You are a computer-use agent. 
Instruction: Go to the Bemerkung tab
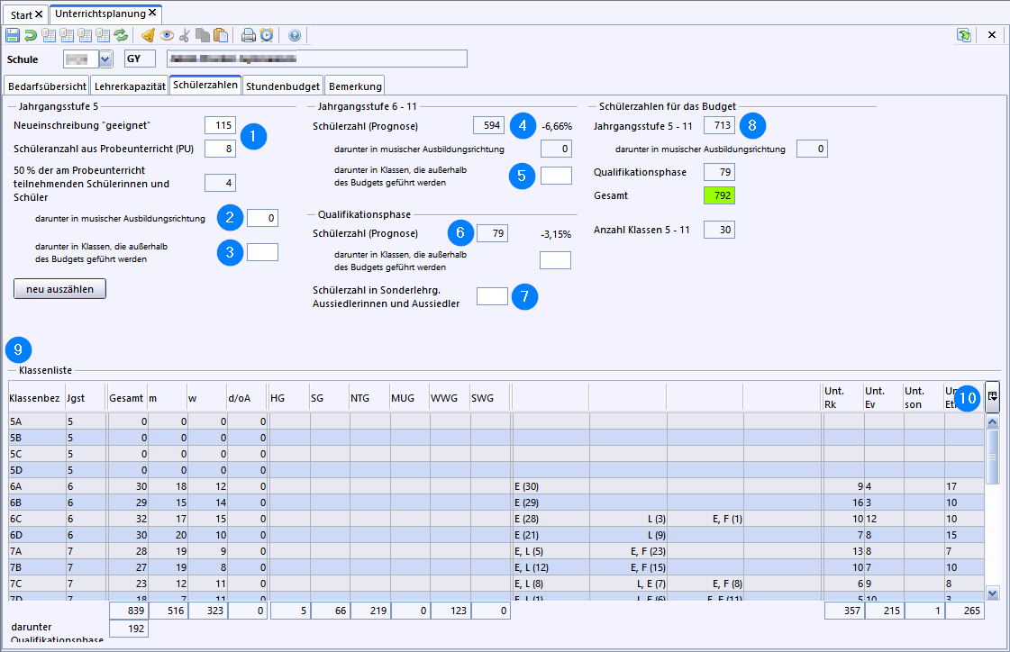point(355,86)
